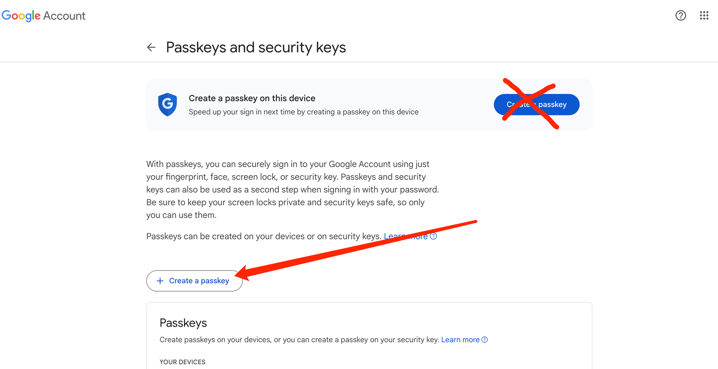This screenshot has height=369, width=718.
Task: Click the Google wordmark in the top bar
Action: click(21, 16)
